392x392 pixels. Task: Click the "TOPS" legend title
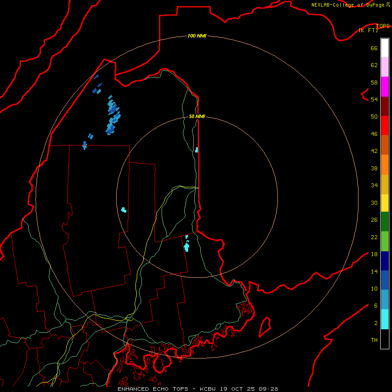click(x=383, y=26)
